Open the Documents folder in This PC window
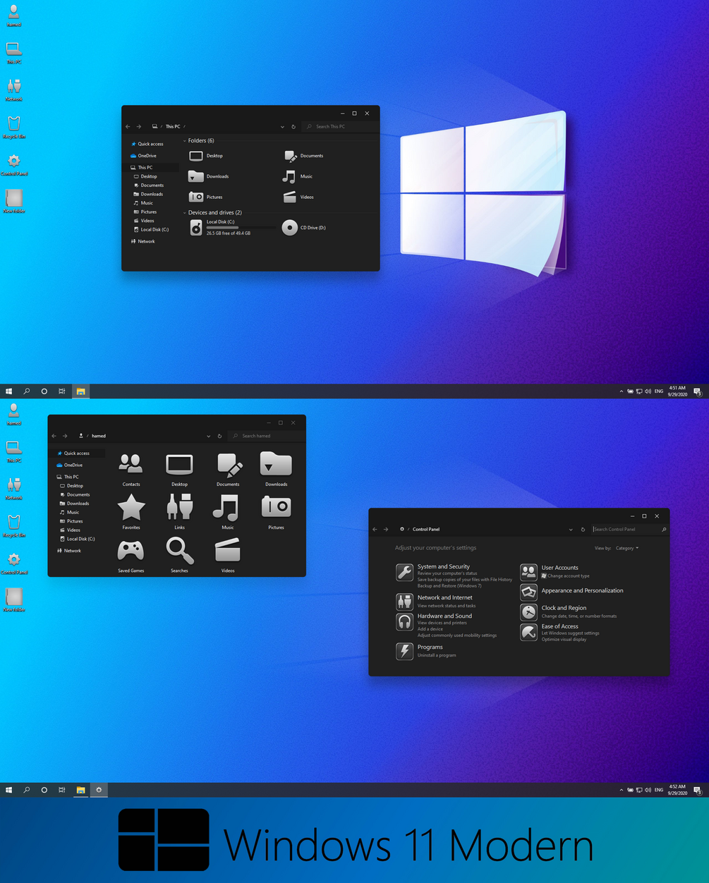Image resolution: width=709 pixels, height=883 pixels. coord(303,156)
